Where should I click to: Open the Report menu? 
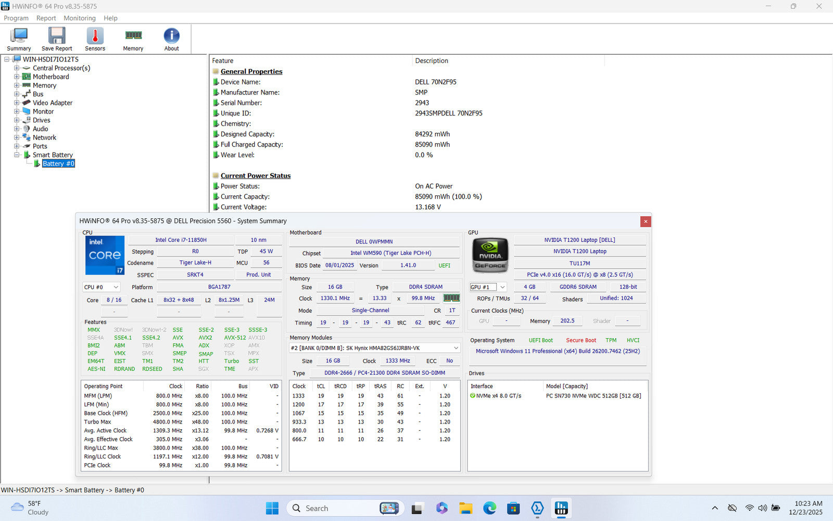tap(46, 18)
